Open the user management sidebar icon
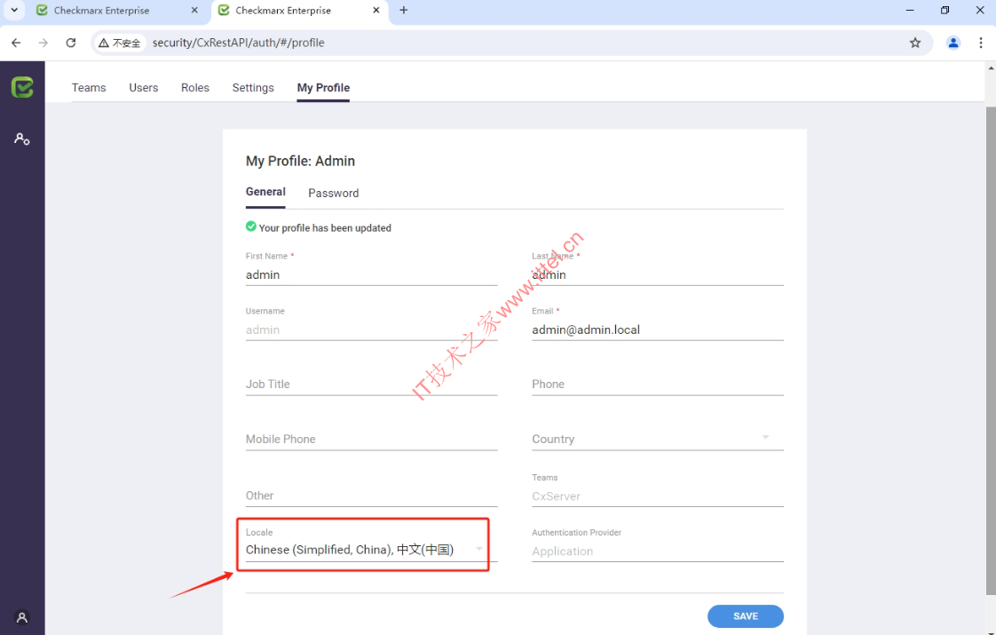Image resolution: width=996 pixels, height=635 pixels. point(22,139)
